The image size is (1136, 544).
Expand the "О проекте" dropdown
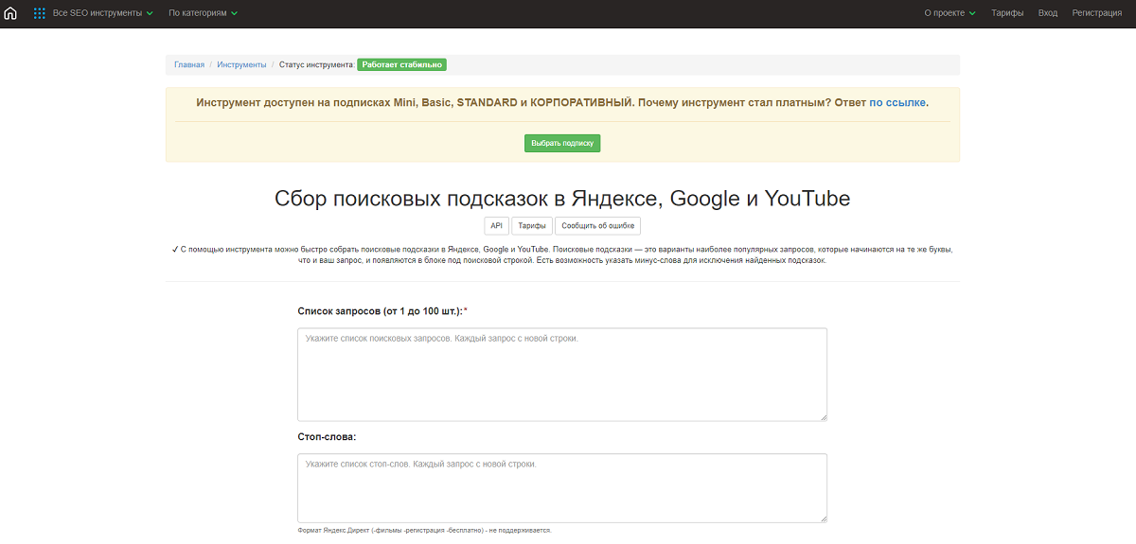pyautogui.click(x=950, y=13)
